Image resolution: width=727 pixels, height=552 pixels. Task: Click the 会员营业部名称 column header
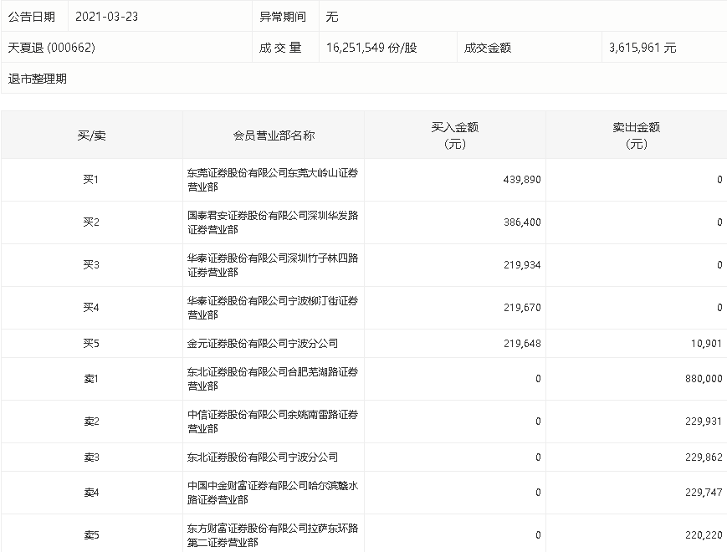click(274, 135)
